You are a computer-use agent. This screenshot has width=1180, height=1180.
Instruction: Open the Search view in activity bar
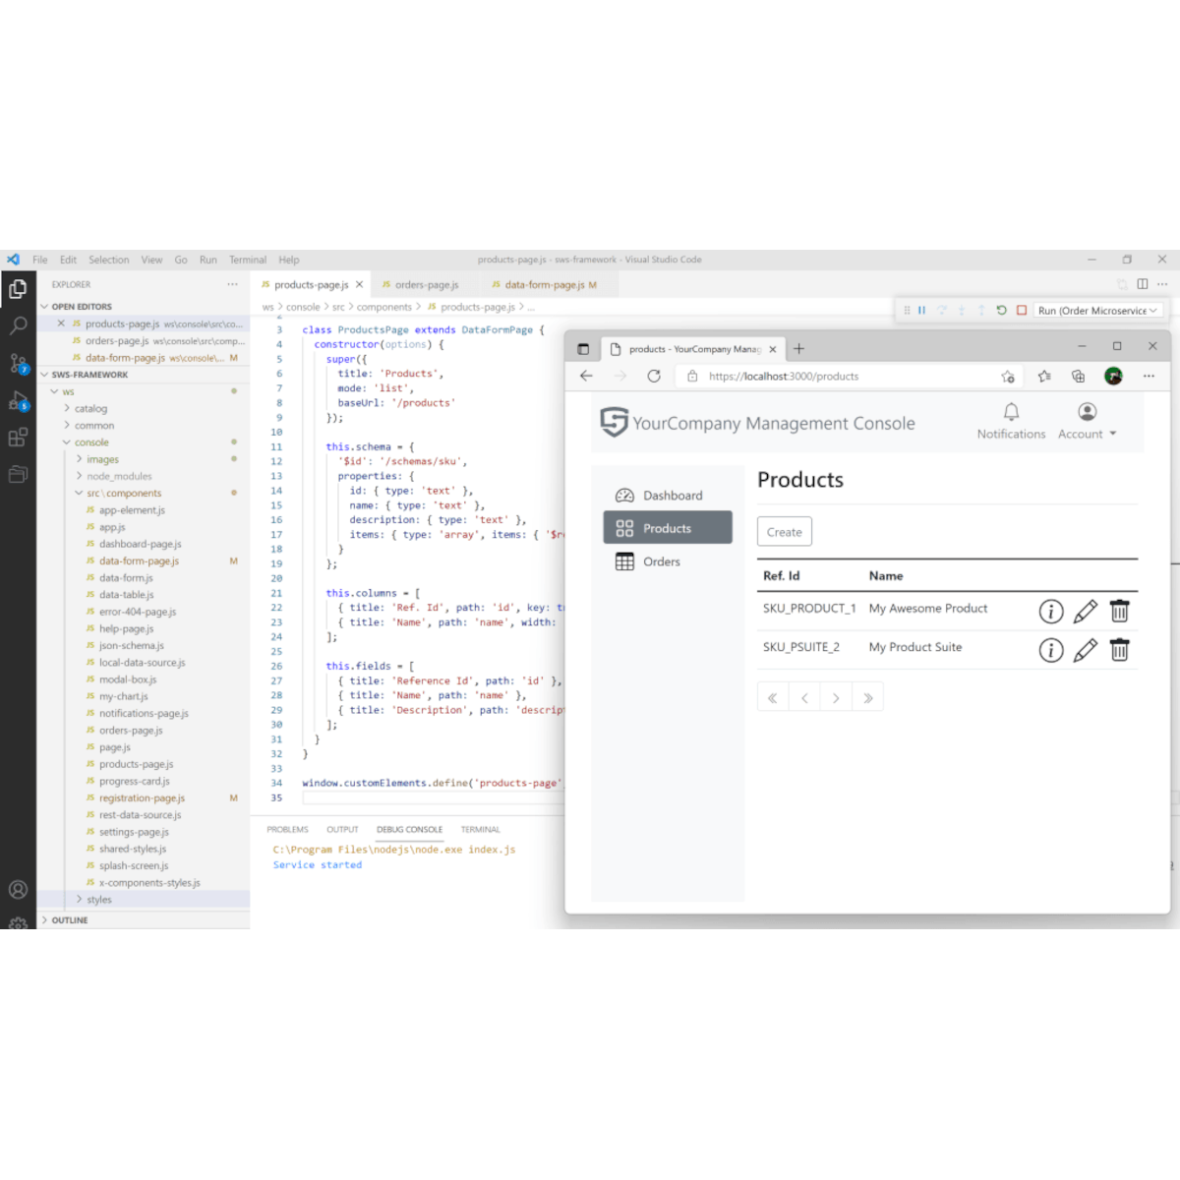pos(18,325)
